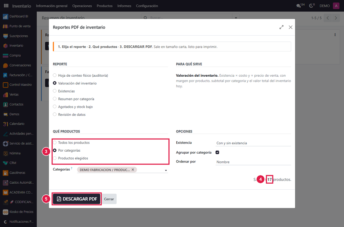Open Kiosko de Precios app in sidebar
344x227 pixels.
coord(18,212)
